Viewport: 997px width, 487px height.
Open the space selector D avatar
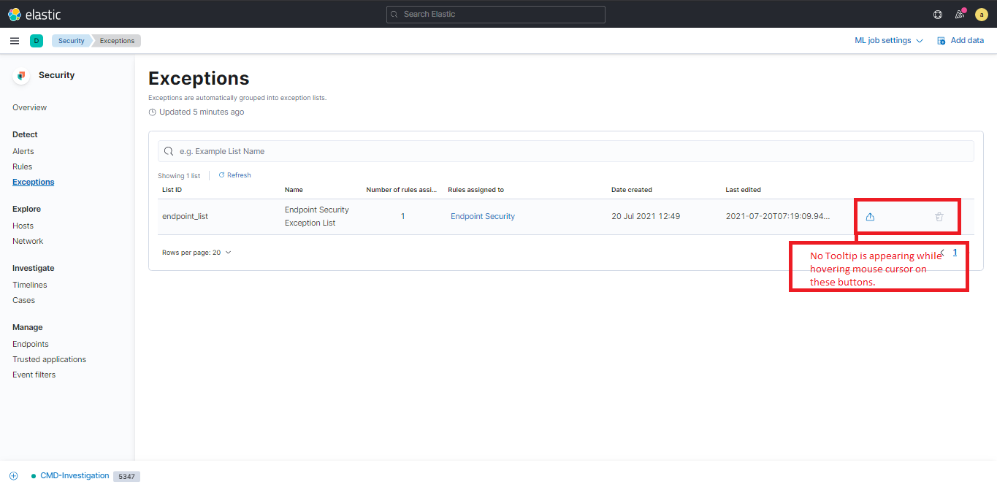point(37,41)
